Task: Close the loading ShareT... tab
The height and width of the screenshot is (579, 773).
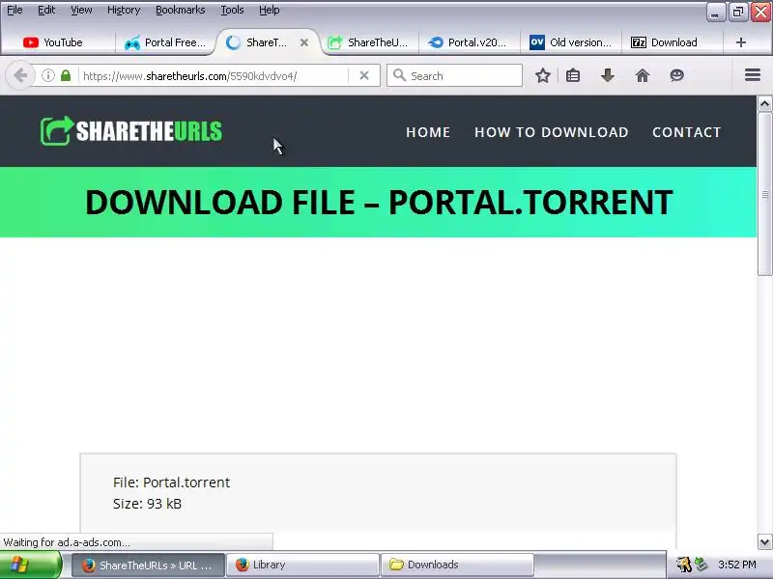Action: 304,42
